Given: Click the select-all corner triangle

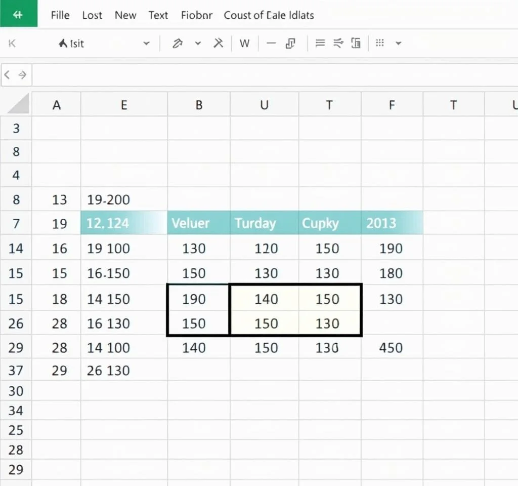Looking at the screenshot, I should (18, 104).
